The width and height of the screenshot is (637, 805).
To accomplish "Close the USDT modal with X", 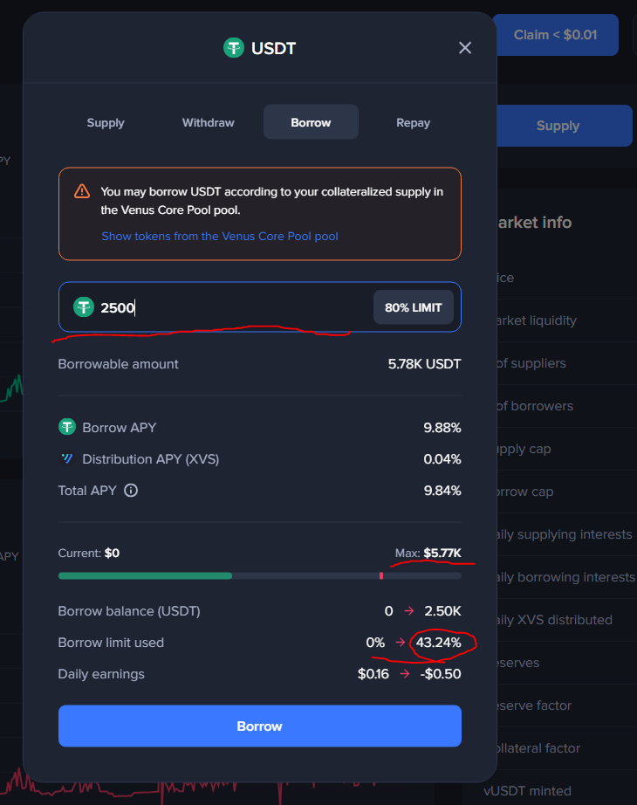I will [464, 48].
